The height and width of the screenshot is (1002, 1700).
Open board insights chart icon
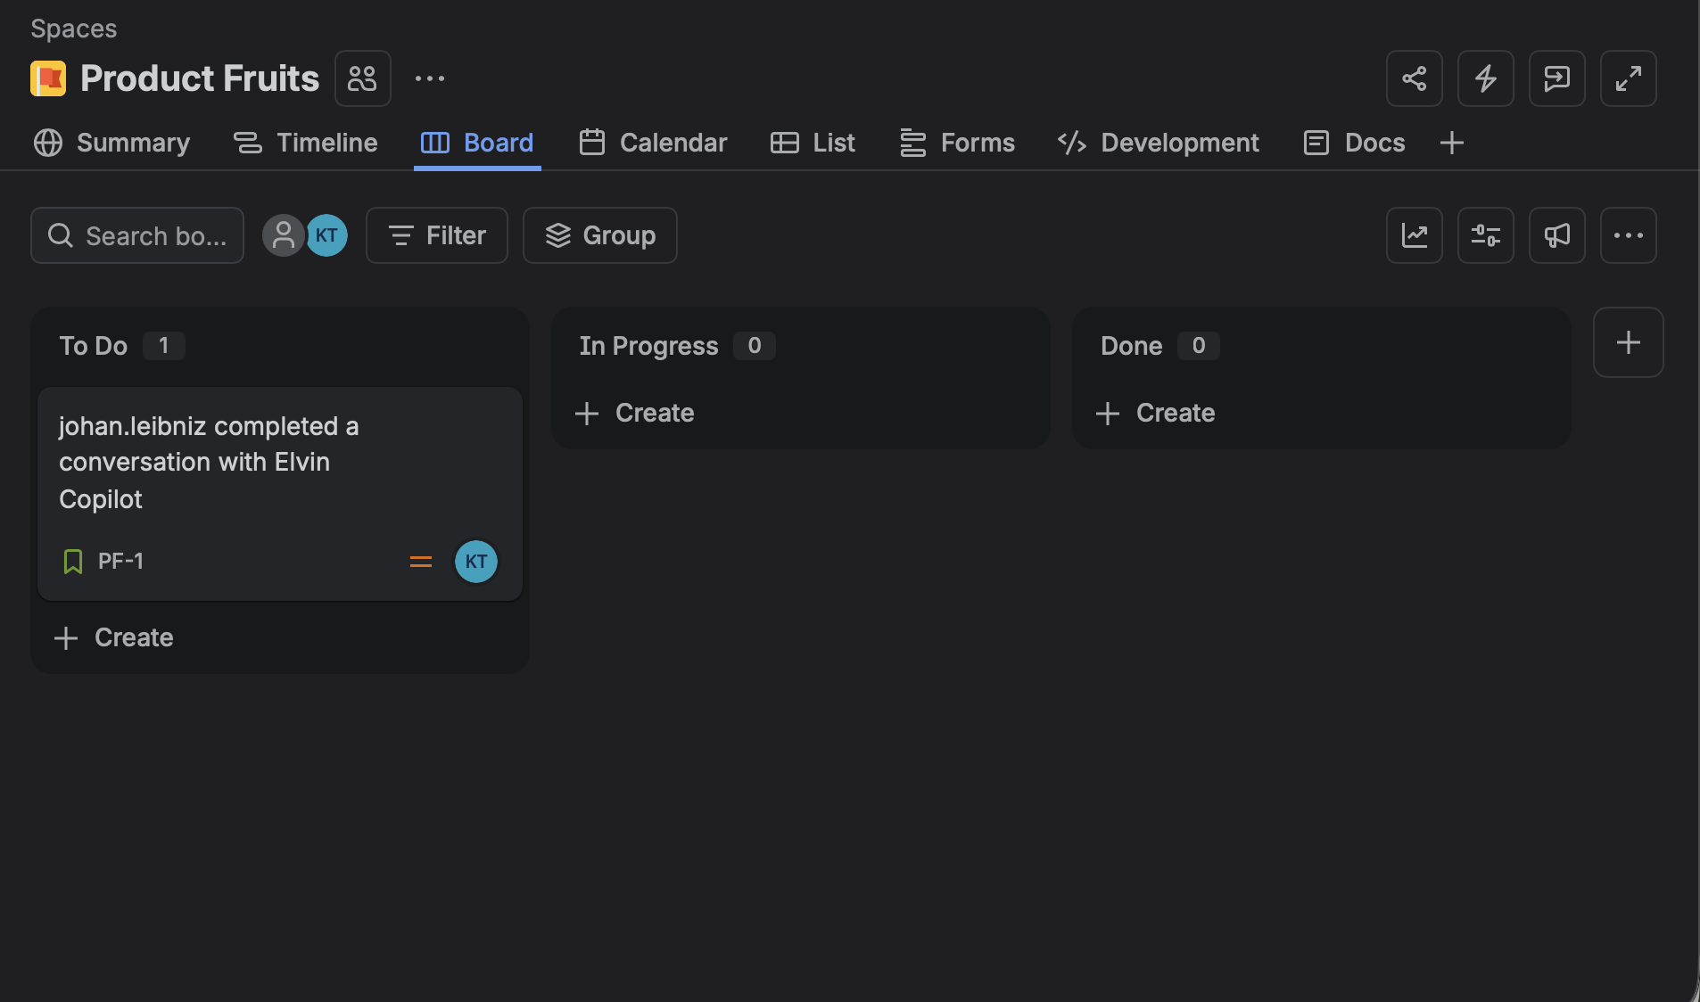(1415, 235)
